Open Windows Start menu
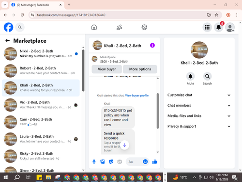The width and height of the screenshot is (242, 182). [x=6, y=178]
